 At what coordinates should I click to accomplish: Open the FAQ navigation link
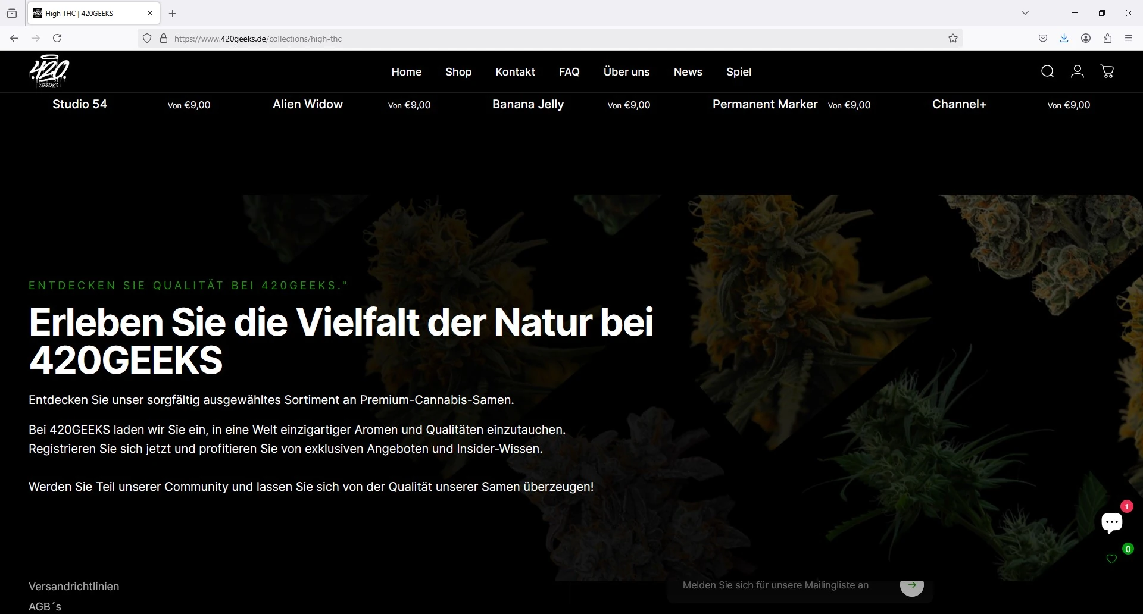tap(569, 72)
